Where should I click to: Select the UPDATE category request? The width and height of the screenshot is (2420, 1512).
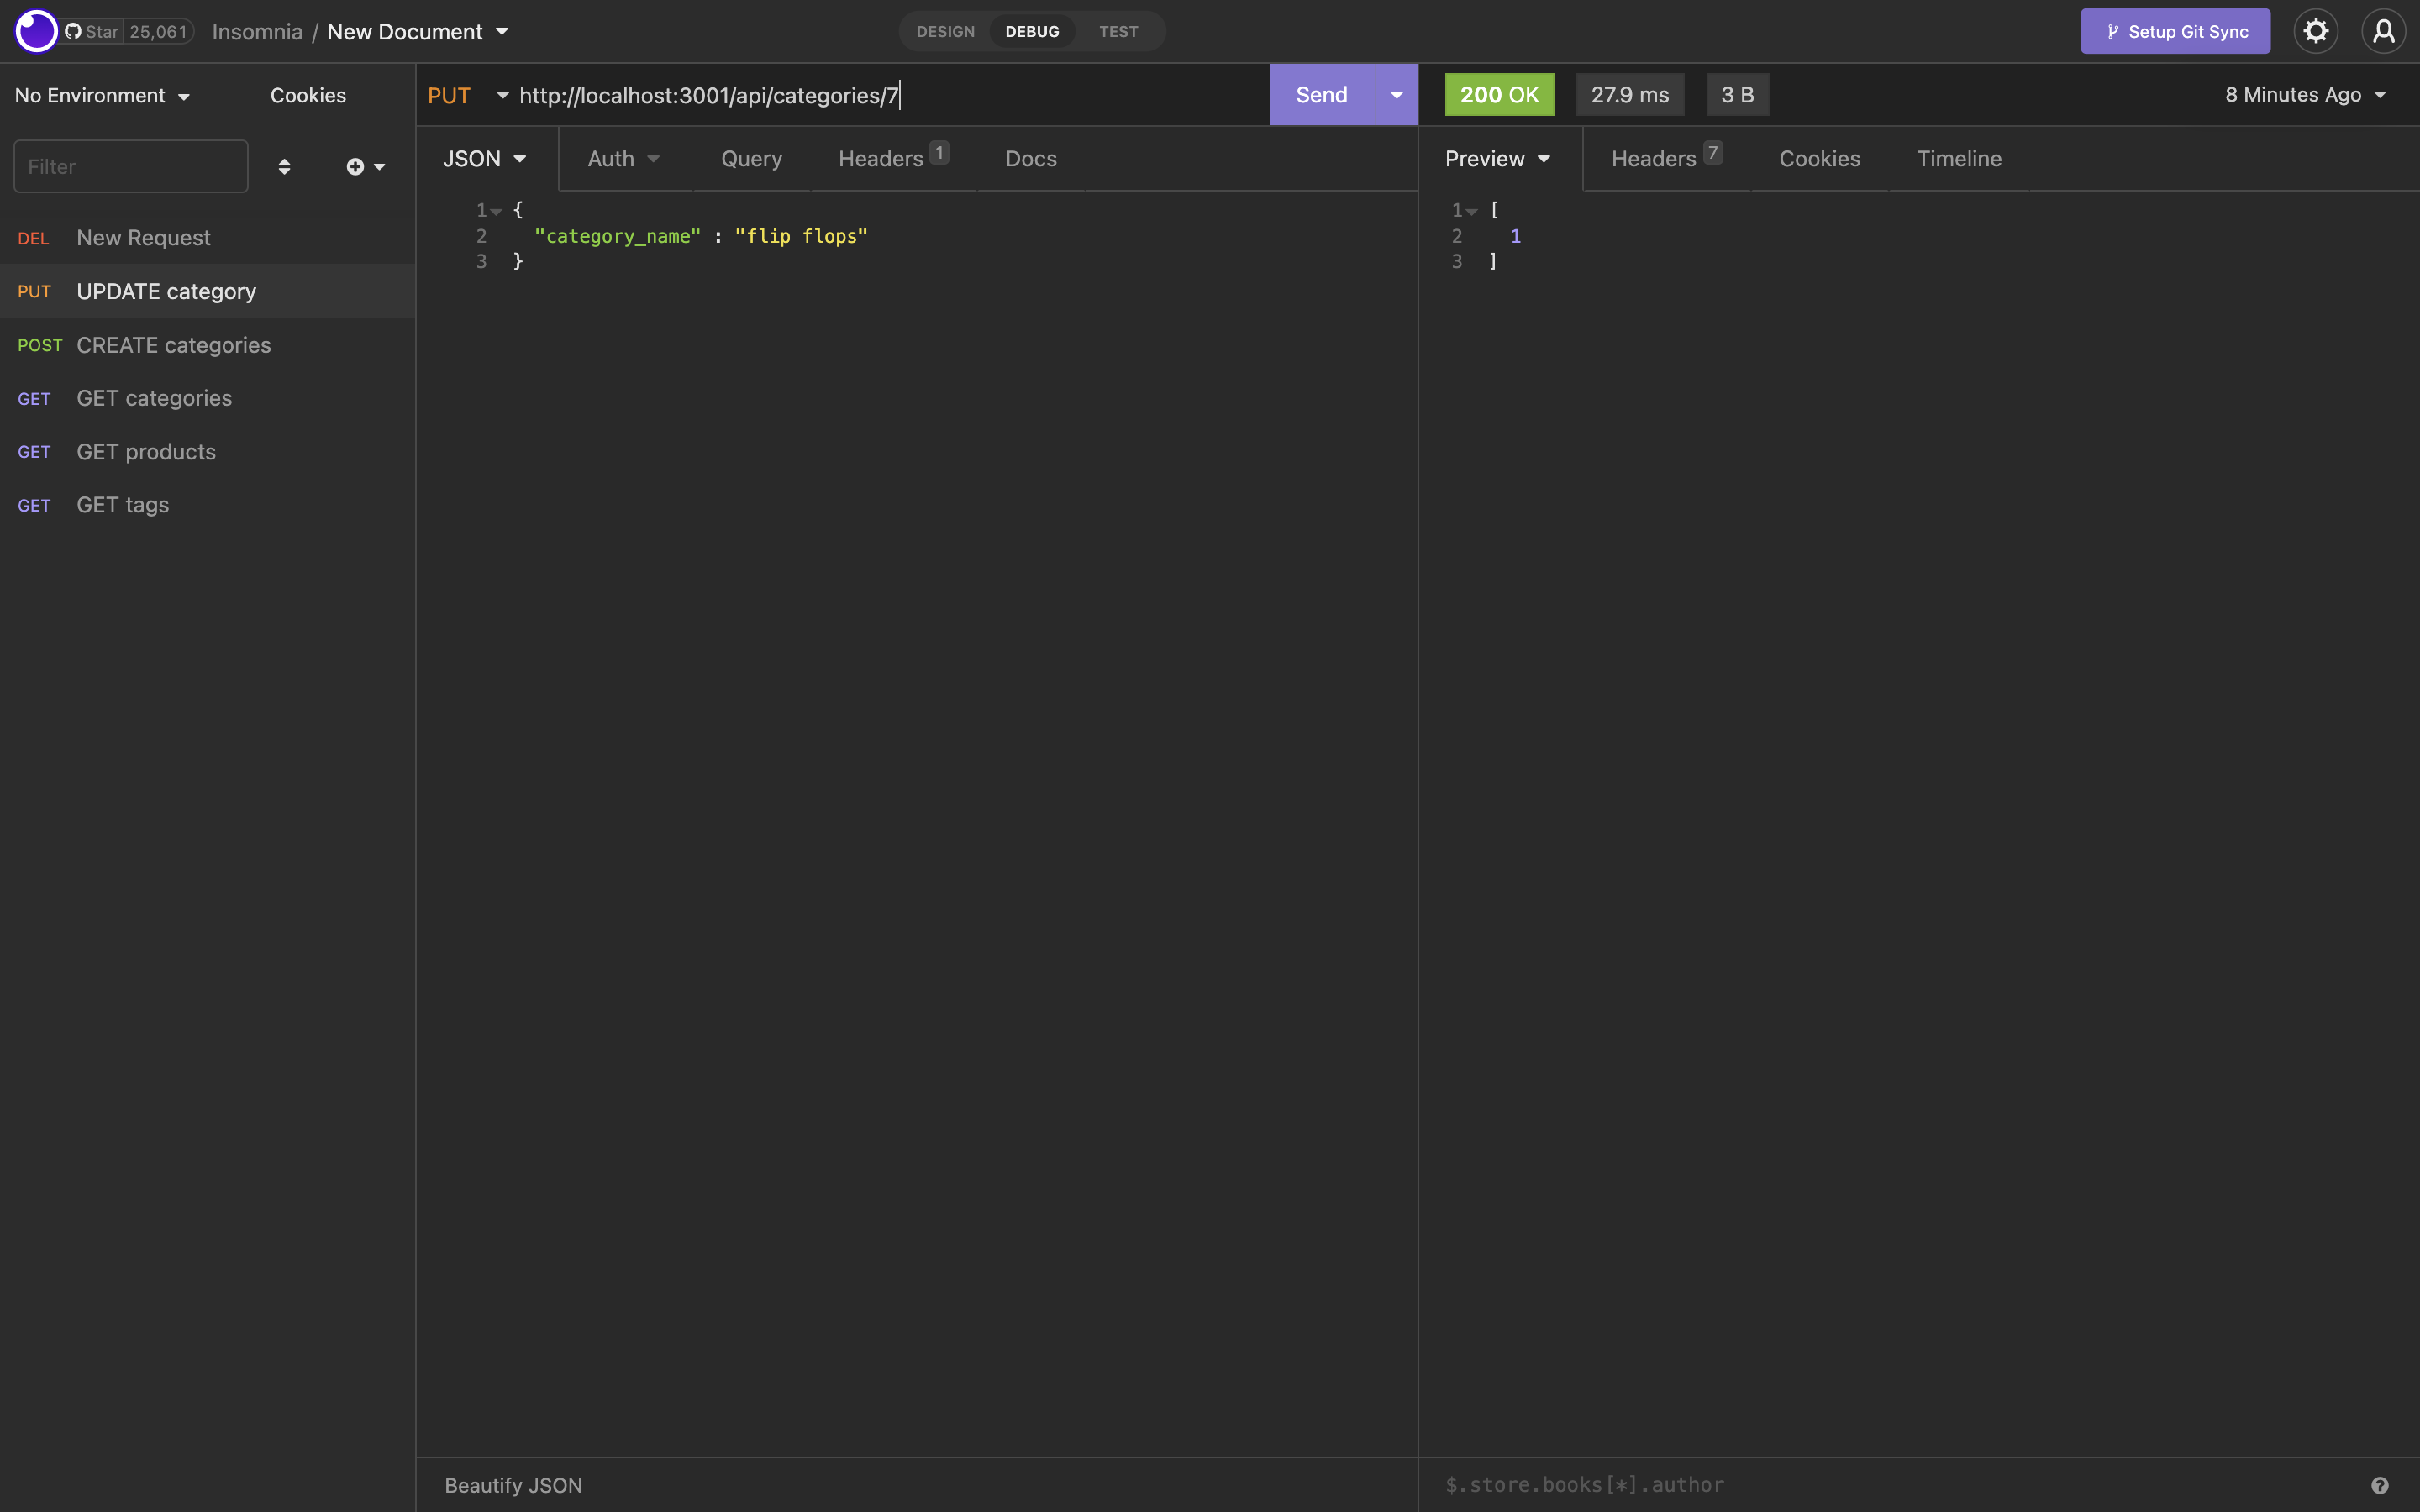point(207,291)
